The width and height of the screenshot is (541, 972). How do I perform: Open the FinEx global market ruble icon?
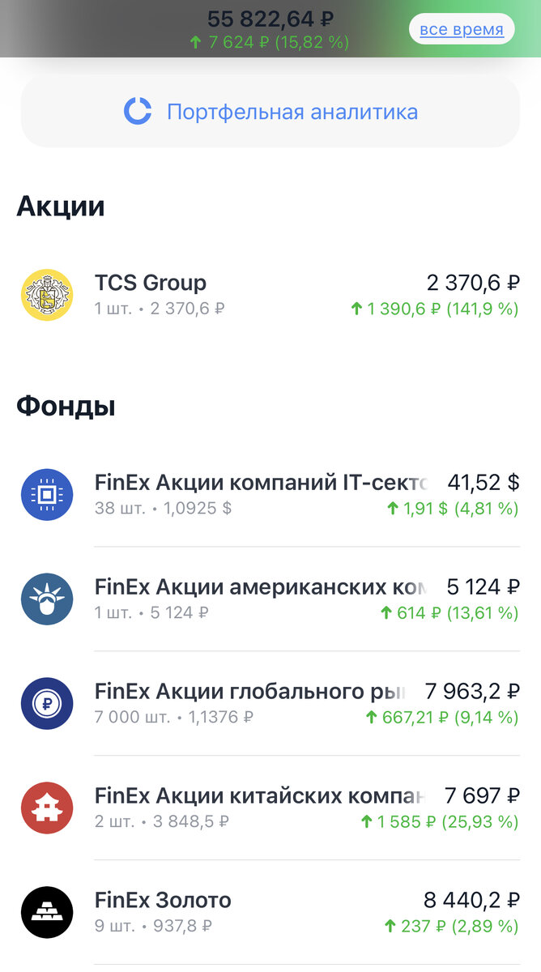click(x=46, y=703)
